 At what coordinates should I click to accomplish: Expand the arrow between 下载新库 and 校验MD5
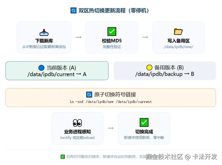[78, 37]
